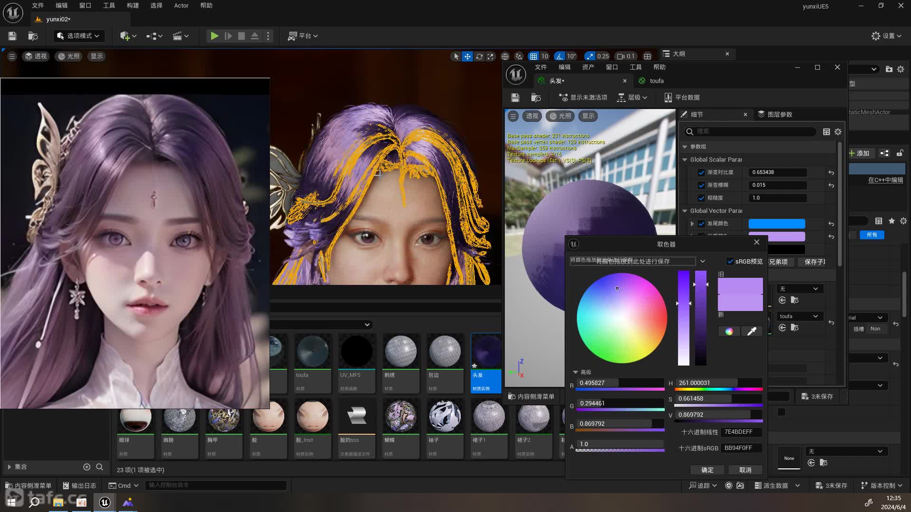Click the saturation vertical slider bar
The width and height of the screenshot is (911, 512).
684,318
